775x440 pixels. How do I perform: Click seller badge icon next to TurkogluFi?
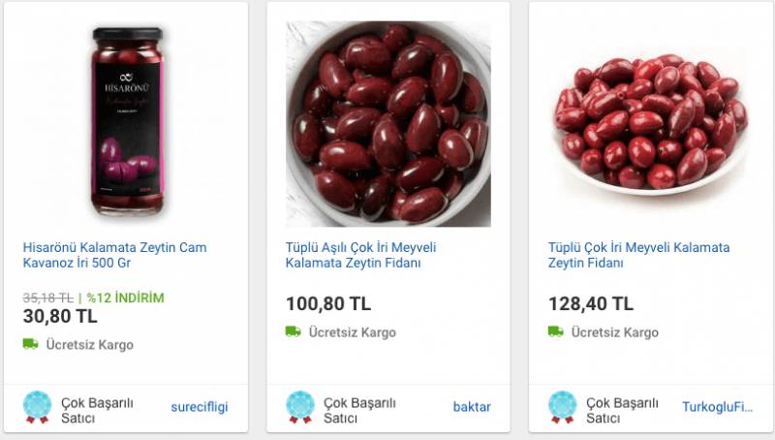[x=562, y=407]
